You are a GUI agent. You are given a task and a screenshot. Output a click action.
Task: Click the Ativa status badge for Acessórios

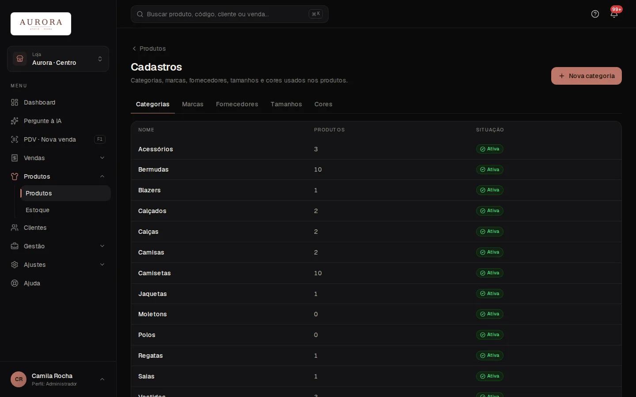click(489, 149)
